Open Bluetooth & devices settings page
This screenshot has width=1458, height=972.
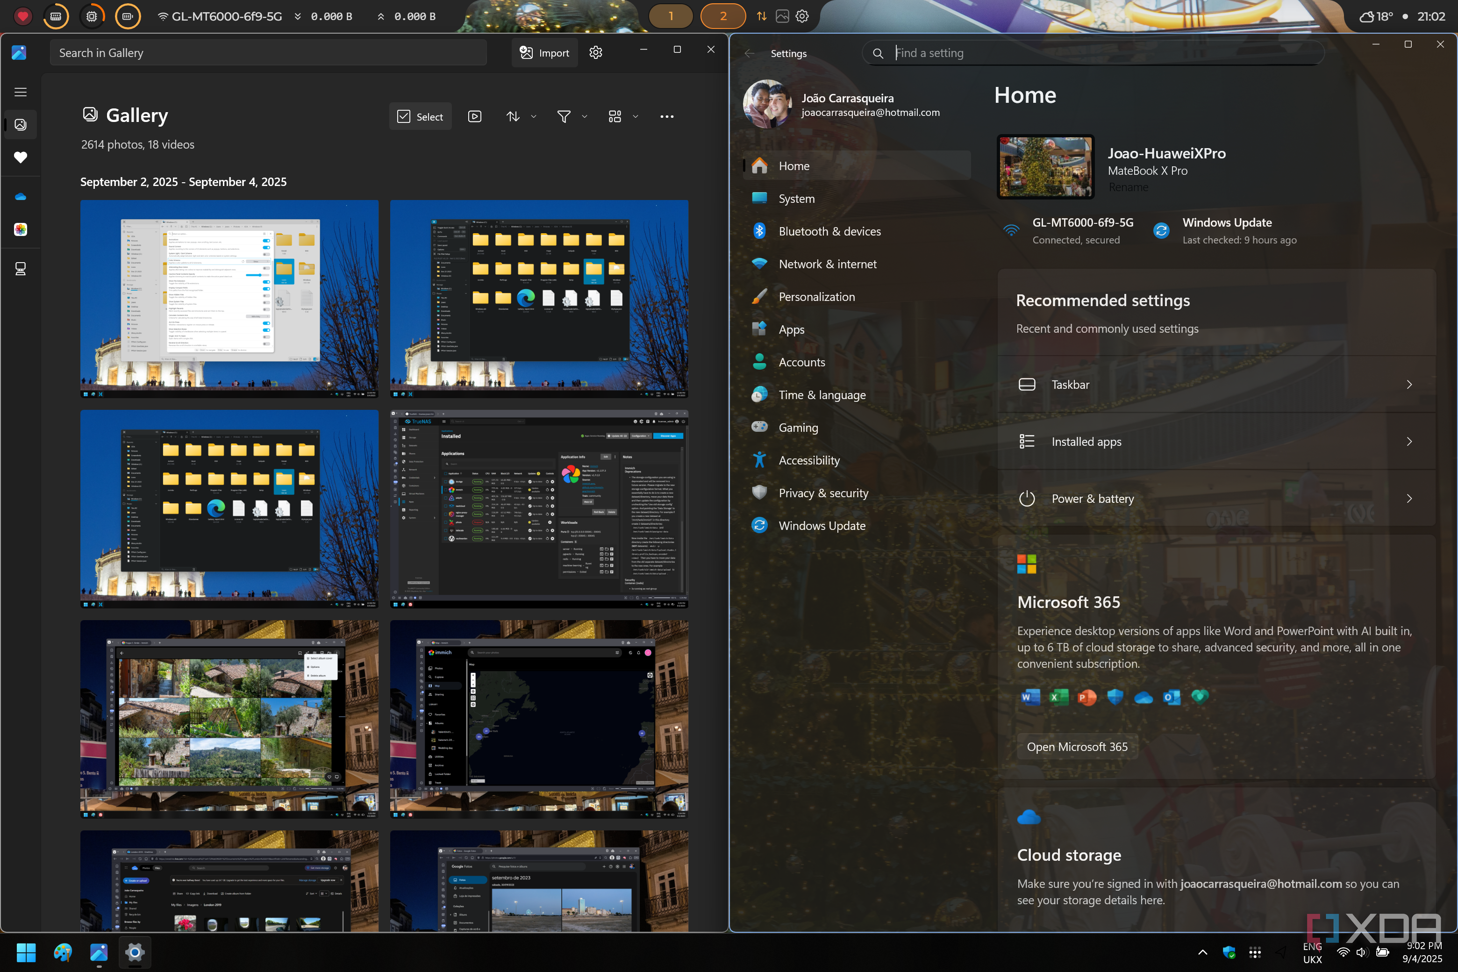(x=829, y=231)
